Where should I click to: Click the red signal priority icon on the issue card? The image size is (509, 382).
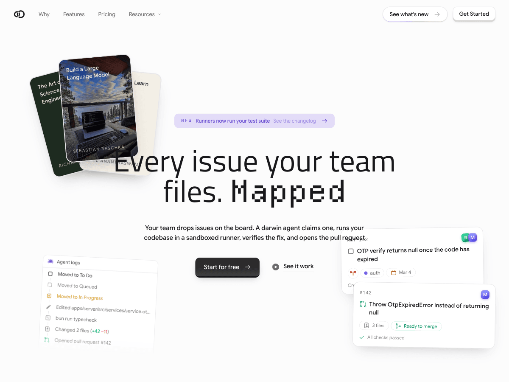(x=353, y=273)
